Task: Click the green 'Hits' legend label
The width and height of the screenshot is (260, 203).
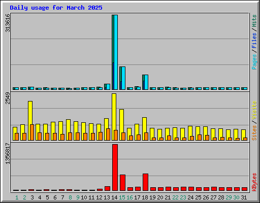Action: pos(254,21)
